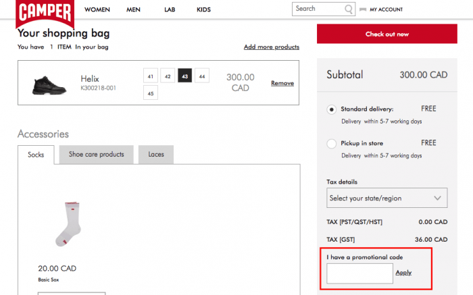Select size 44
Viewport: 473px width, 295px height.
pos(202,76)
